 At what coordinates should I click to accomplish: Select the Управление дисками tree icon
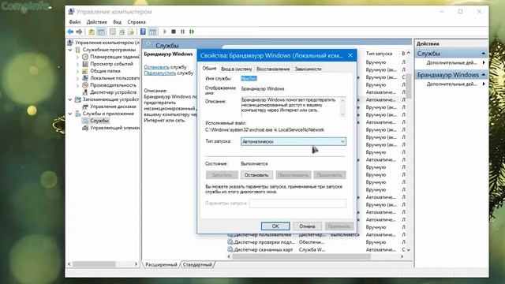tap(85, 106)
